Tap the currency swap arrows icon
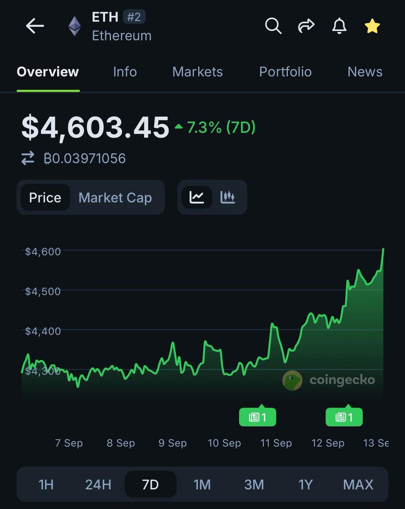405x509 pixels. 28,159
